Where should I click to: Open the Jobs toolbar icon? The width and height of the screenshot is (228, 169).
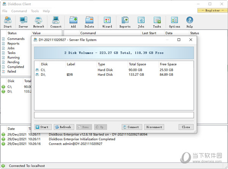pos(141,22)
